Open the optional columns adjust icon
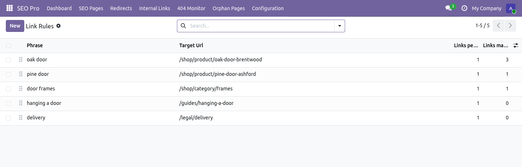Image resolution: width=522 pixels, height=167 pixels. coord(516,45)
